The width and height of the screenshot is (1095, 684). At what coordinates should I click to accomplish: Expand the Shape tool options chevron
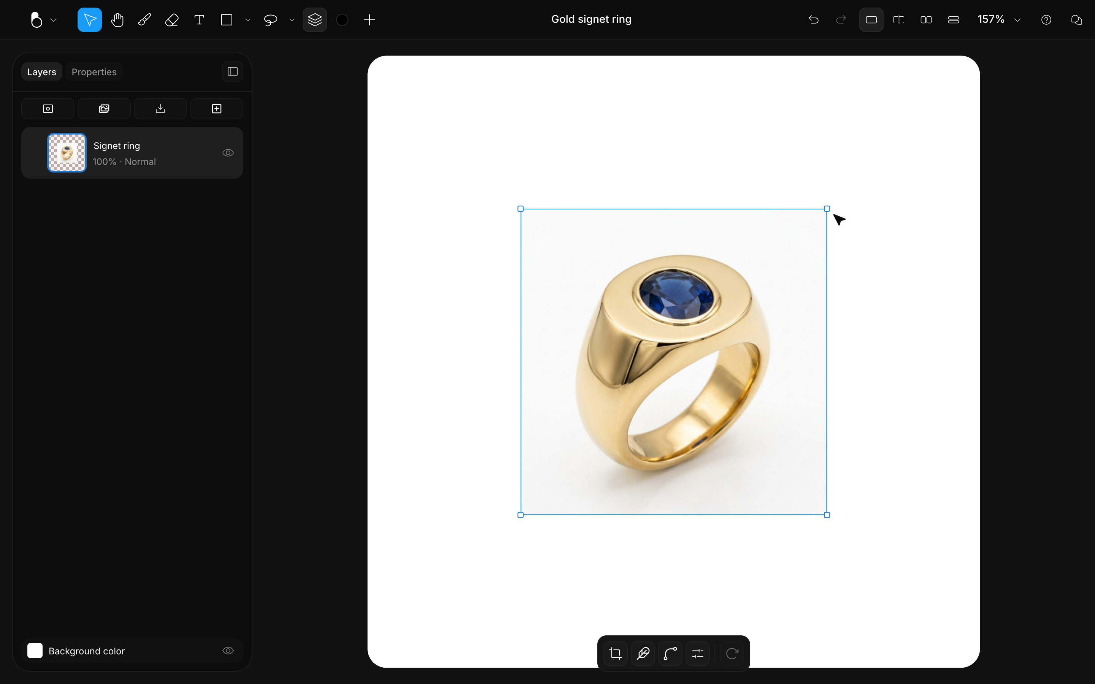pos(248,21)
